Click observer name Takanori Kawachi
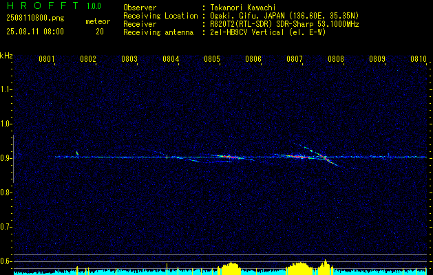This screenshot has height=275, width=433. pos(242,8)
